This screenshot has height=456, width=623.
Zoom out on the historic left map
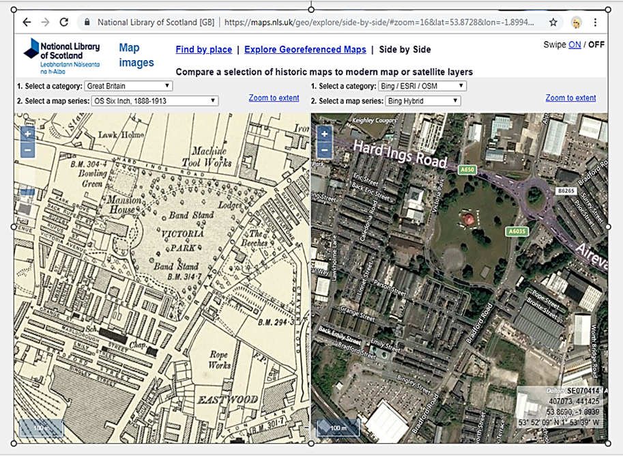pos(27,149)
